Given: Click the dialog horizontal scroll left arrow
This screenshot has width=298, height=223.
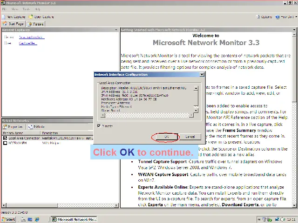Looking at the screenshot, I should click(103, 115).
